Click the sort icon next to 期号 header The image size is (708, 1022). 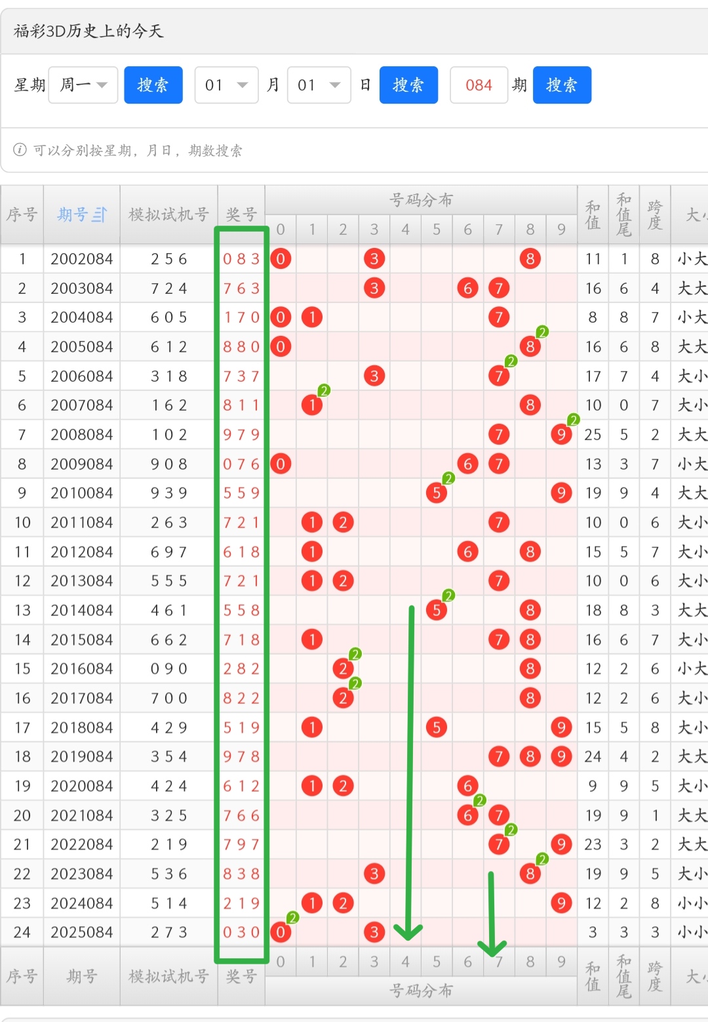(x=100, y=215)
